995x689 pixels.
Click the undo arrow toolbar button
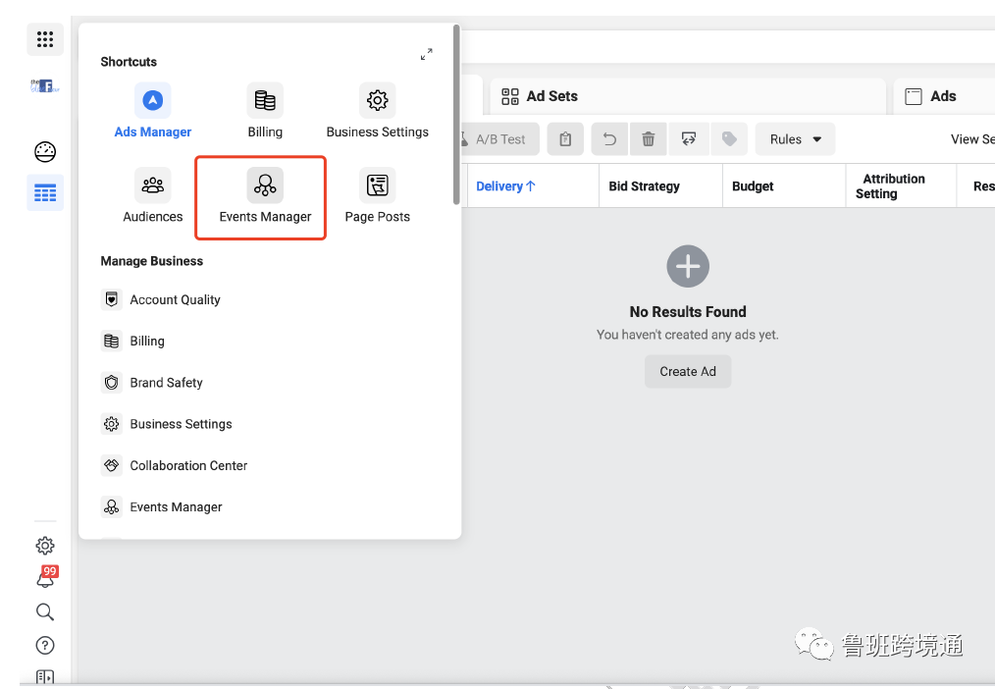(609, 139)
